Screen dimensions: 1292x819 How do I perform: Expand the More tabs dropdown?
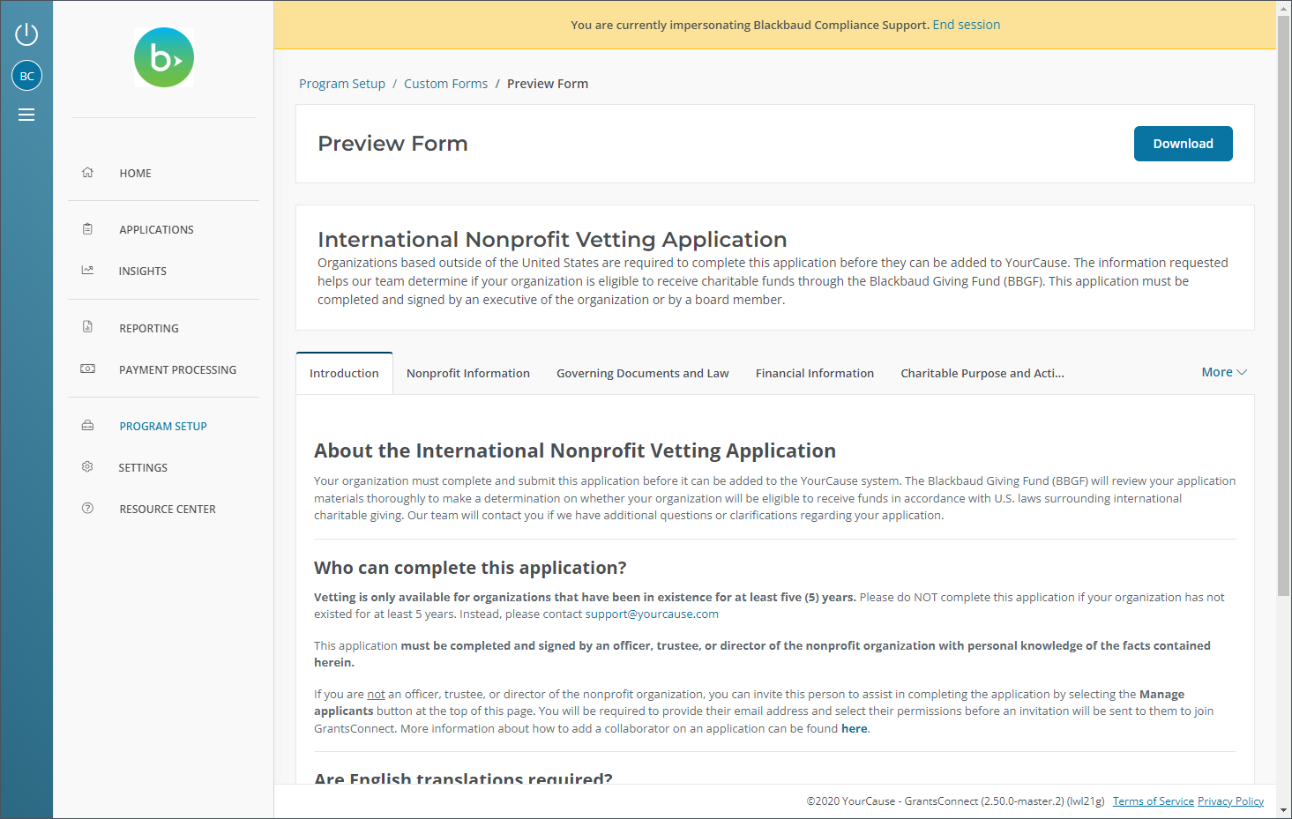pos(1223,372)
